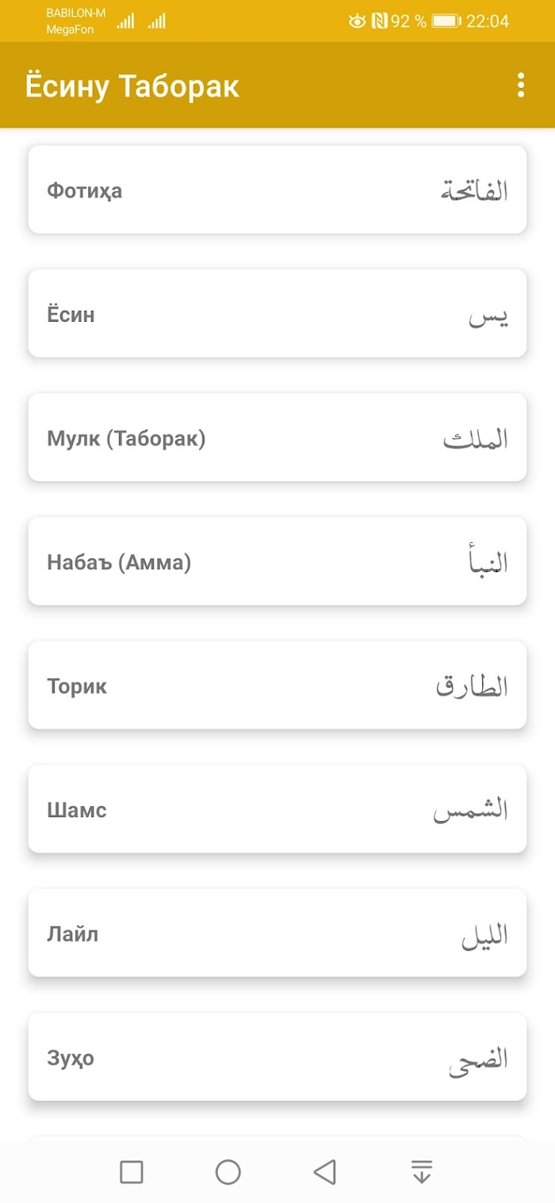Select the Шамс surah item
The width and height of the screenshot is (555, 1203).
(277, 808)
